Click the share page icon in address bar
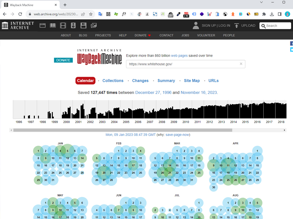Viewport: 293px width, 219px height. click(x=83, y=14)
